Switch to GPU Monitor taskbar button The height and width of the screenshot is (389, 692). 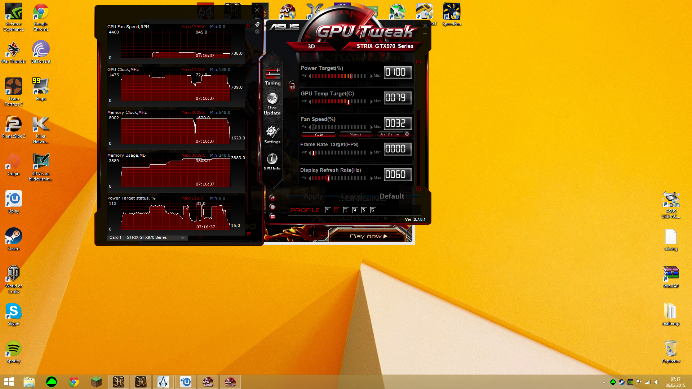point(230,382)
